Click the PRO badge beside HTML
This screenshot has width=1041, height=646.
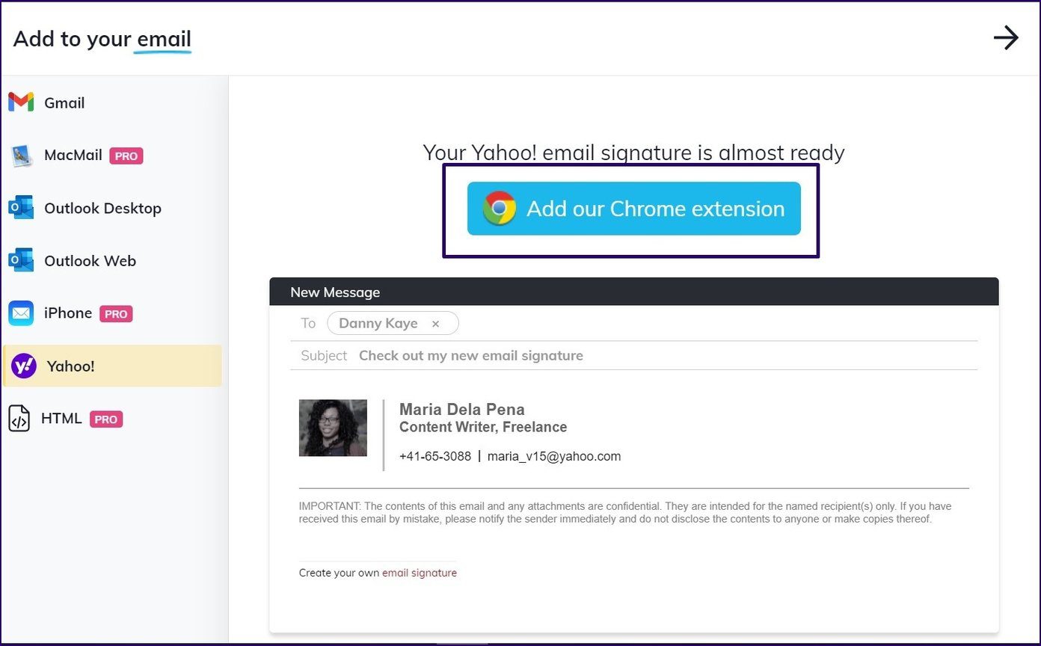pos(106,419)
